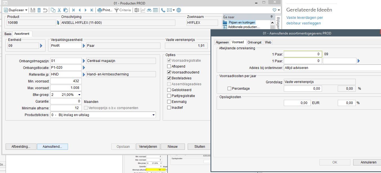Click the lookup arrow next to Product field
The width and height of the screenshot is (381, 173).
click(58, 22)
